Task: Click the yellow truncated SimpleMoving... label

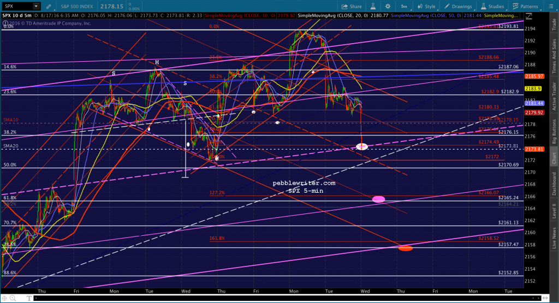Action: tap(501, 16)
